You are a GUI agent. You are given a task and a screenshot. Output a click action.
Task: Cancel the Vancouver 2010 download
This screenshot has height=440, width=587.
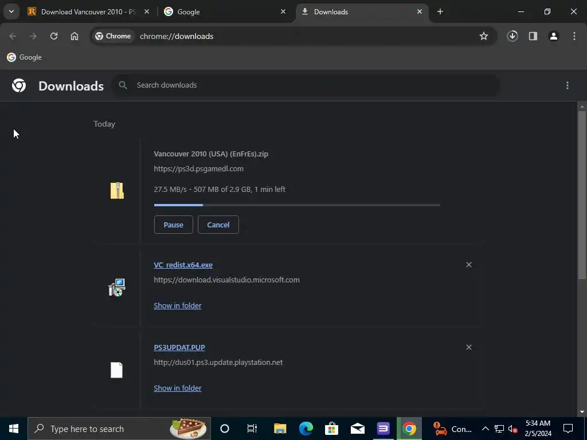click(x=218, y=225)
